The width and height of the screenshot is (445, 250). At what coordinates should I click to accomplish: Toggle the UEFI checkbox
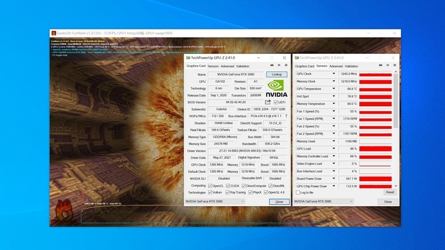click(x=275, y=102)
